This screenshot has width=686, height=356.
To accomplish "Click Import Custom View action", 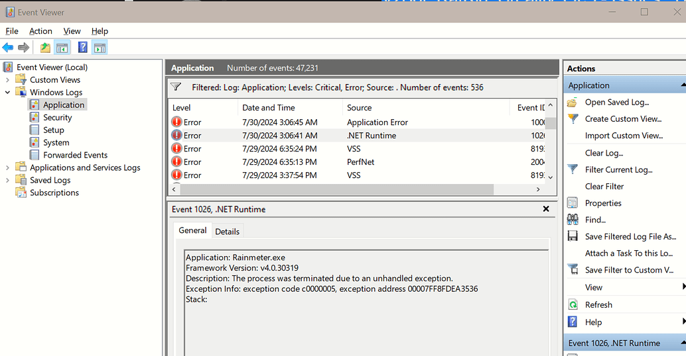I will pos(624,136).
